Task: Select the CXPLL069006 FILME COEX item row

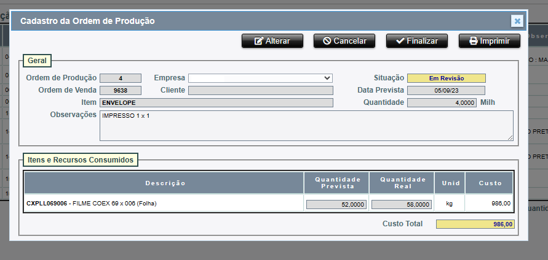Action: coord(91,204)
